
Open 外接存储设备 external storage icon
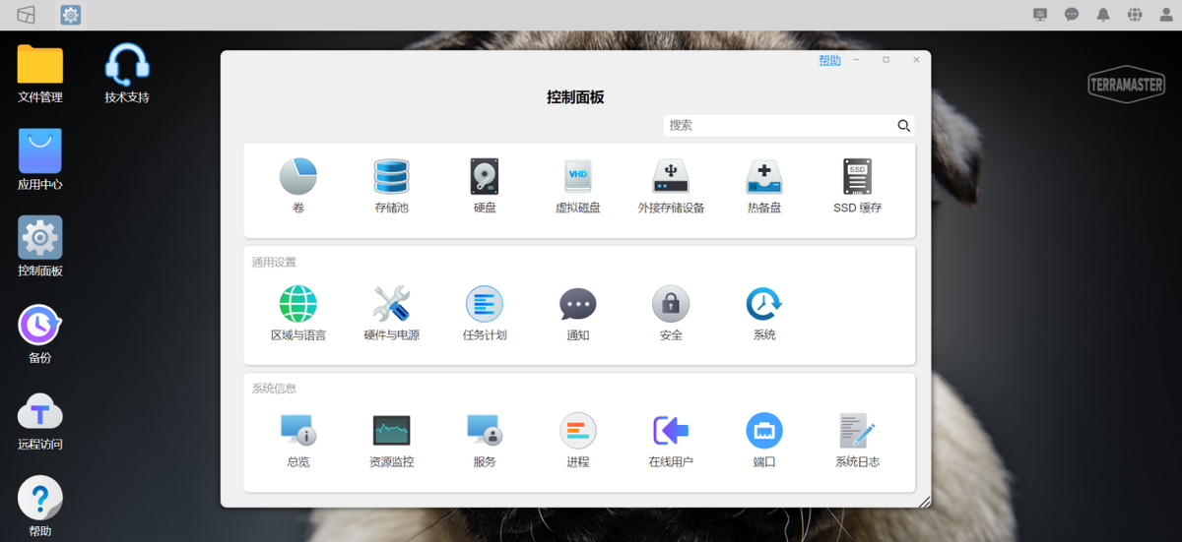tap(671, 177)
